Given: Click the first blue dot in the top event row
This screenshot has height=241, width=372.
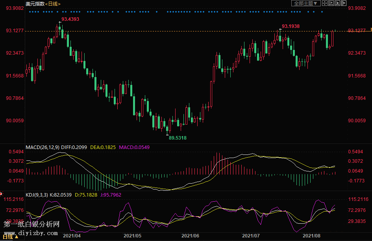Looking at the screenshot, I should 30,12.
